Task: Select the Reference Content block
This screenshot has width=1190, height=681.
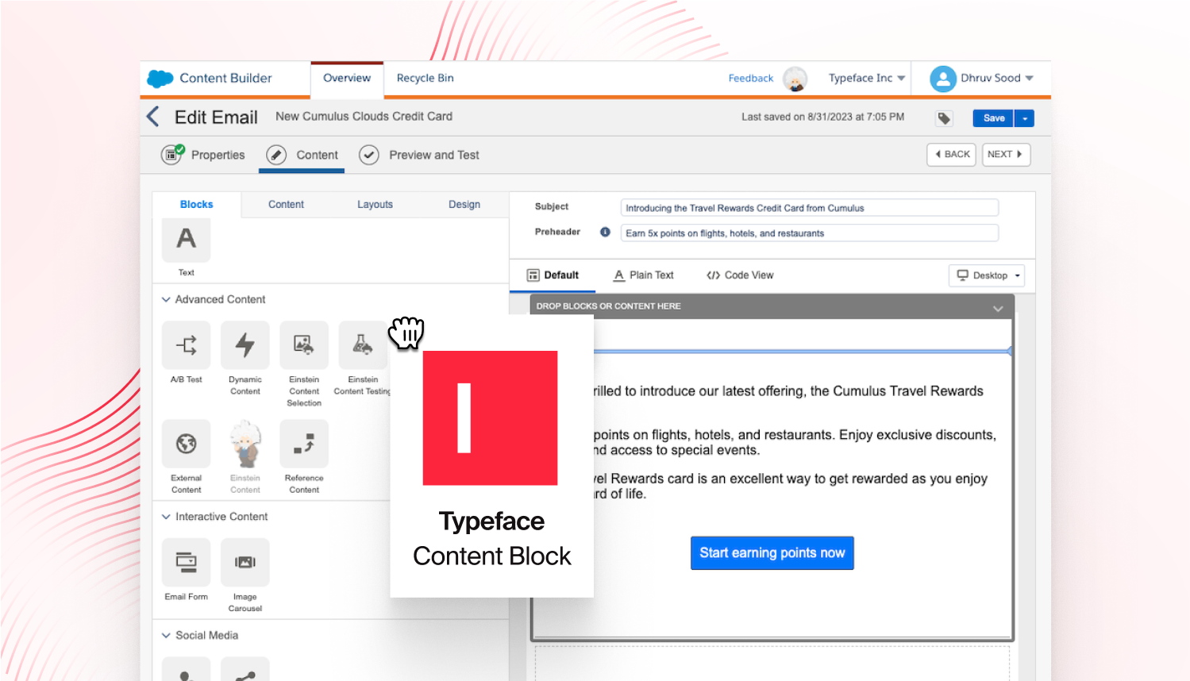Action: coord(304,444)
